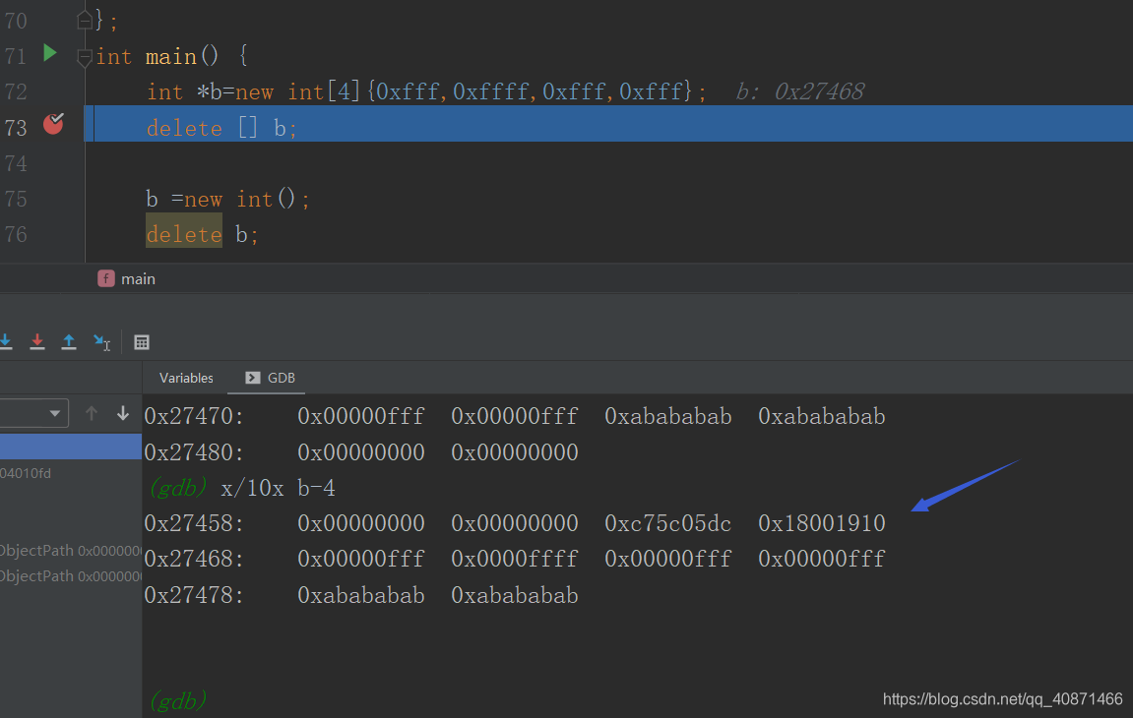Click the next frame down arrow

123,413
